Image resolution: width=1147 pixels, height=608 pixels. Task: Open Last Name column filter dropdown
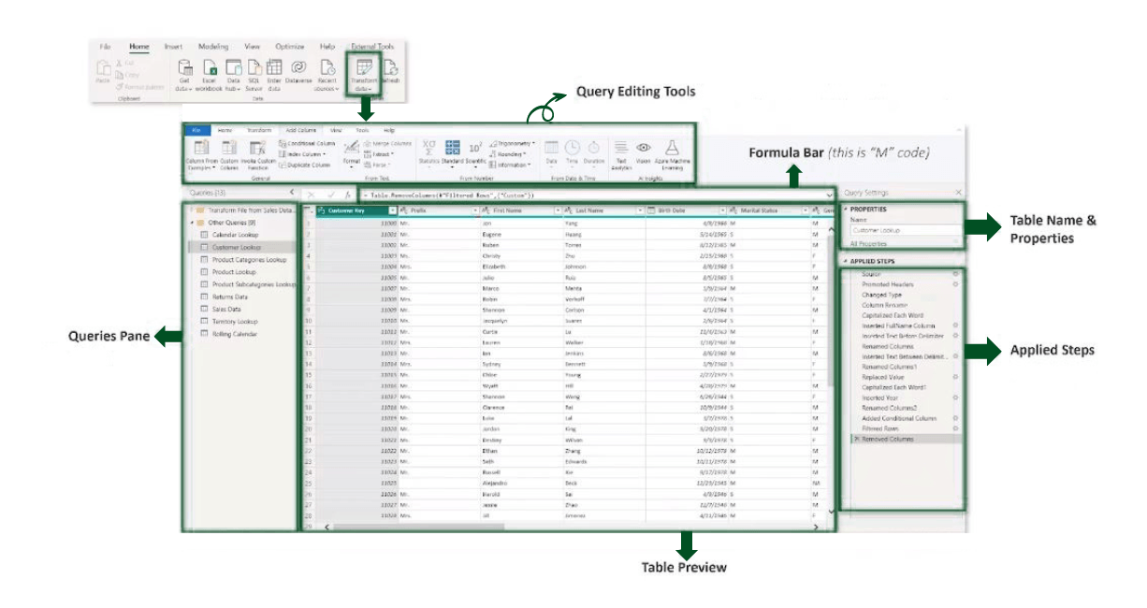(x=641, y=211)
